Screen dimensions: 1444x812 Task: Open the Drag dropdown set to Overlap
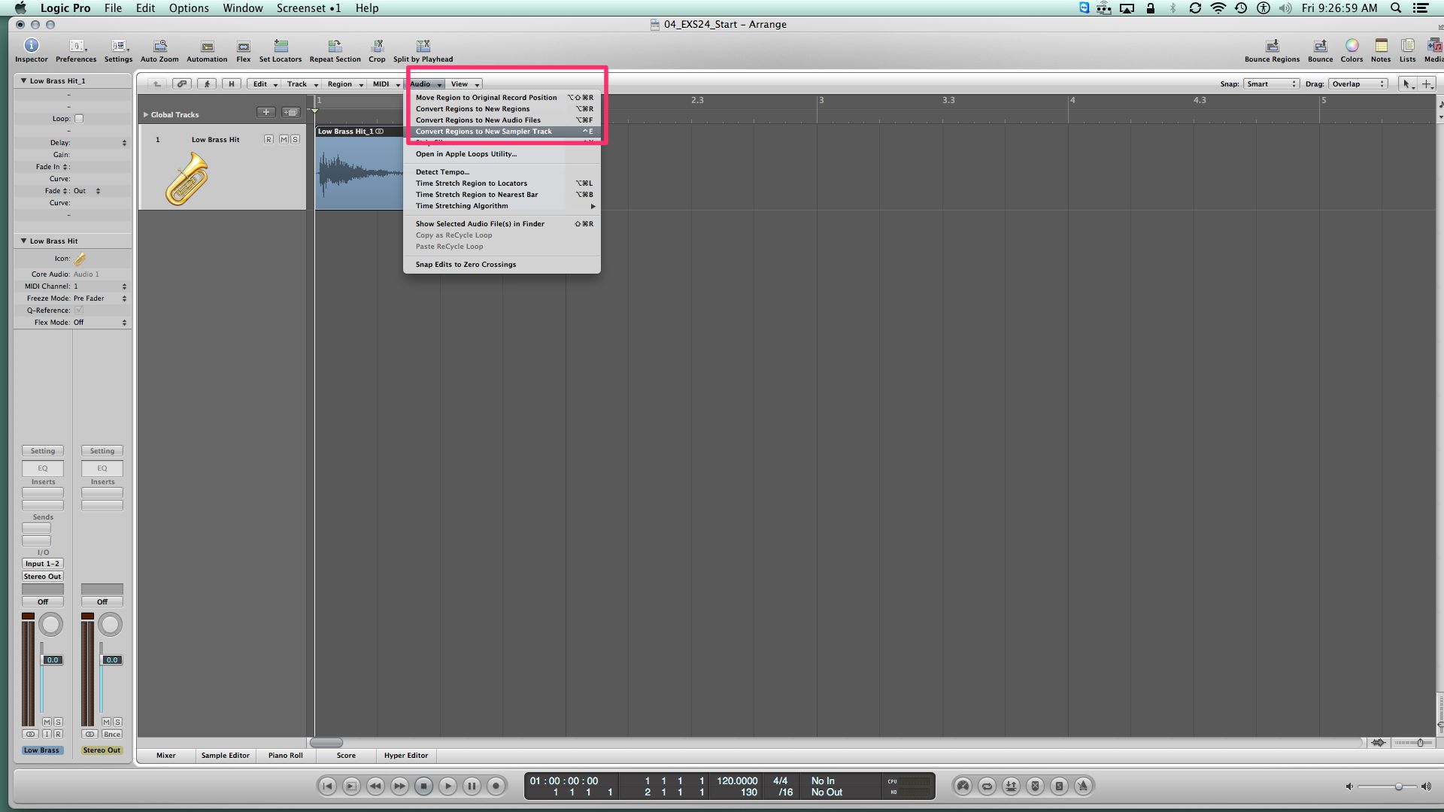click(1358, 84)
